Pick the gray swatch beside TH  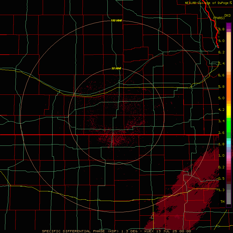click(229, 199)
